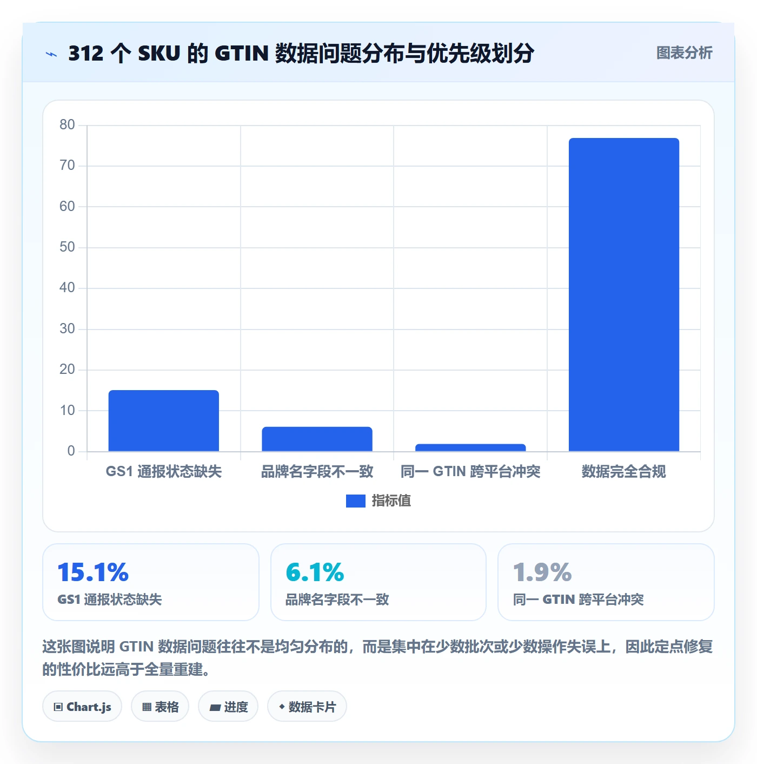Image resolution: width=757 pixels, height=764 pixels.
Task: Click the icon in the 进度 chip
Action: (215, 707)
